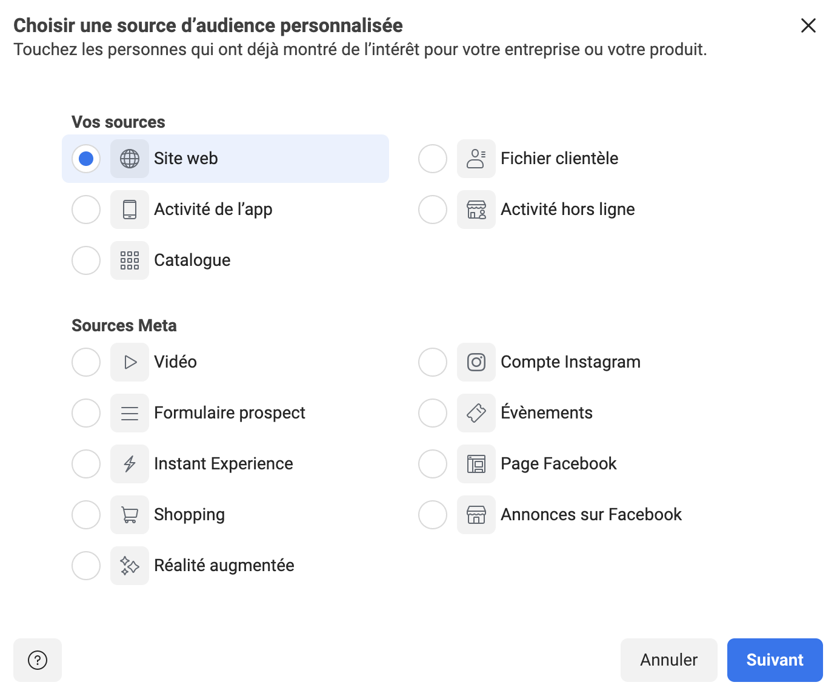
Task: Click the lightning bolt Instant Experience icon
Action: tap(130, 464)
